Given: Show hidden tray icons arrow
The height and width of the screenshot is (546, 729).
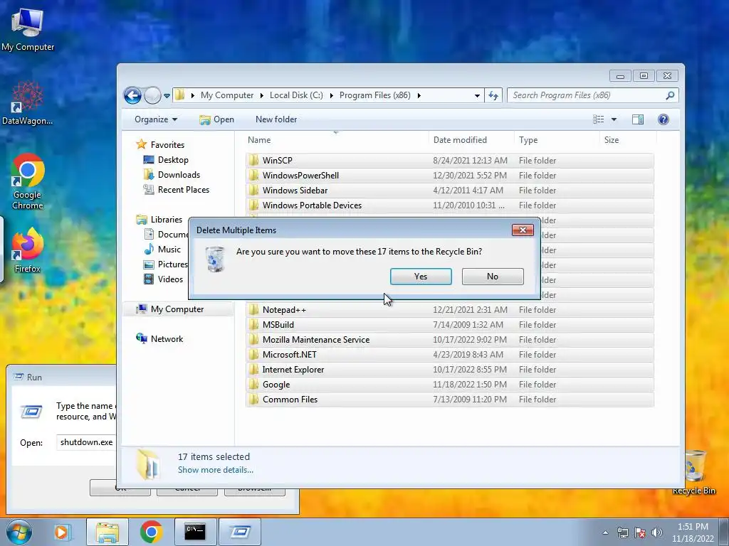Looking at the screenshot, I should tap(605, 532).
